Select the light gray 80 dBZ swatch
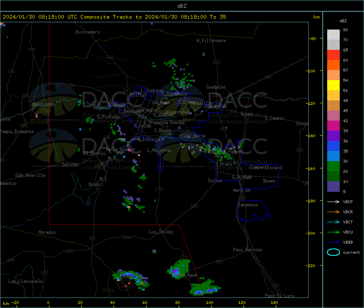 (x=333, y=35)
